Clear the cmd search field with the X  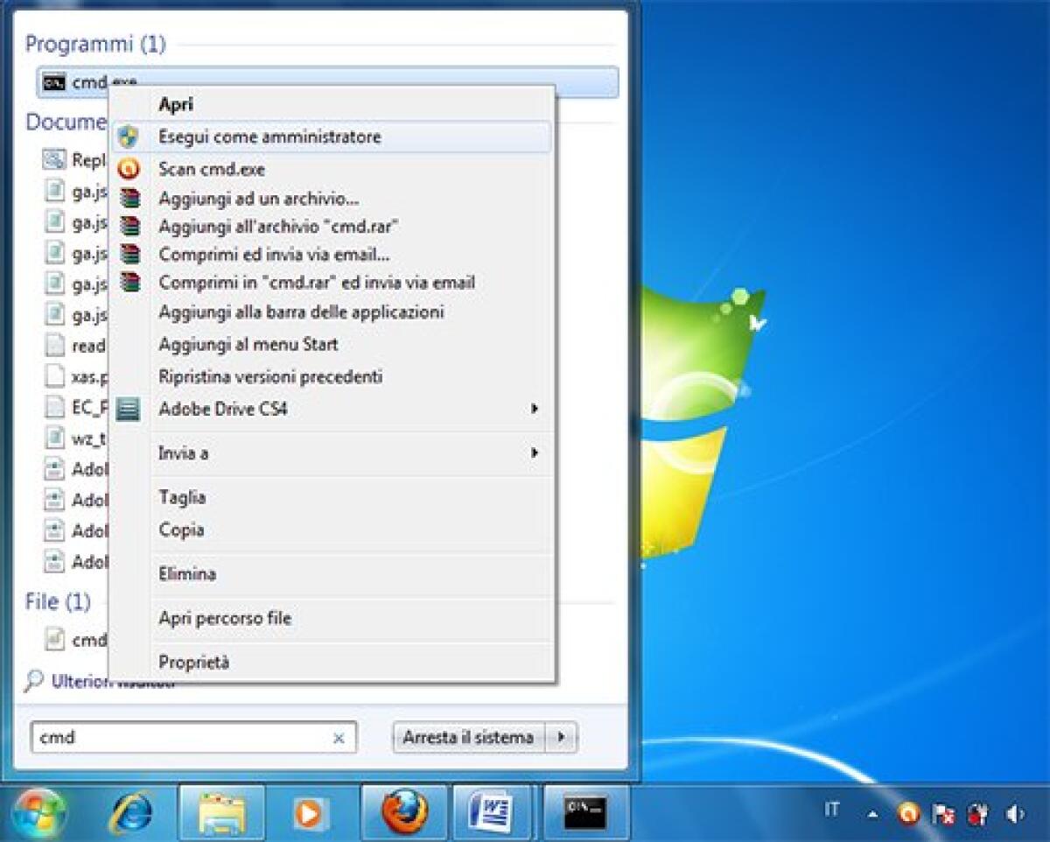point(339,738)
